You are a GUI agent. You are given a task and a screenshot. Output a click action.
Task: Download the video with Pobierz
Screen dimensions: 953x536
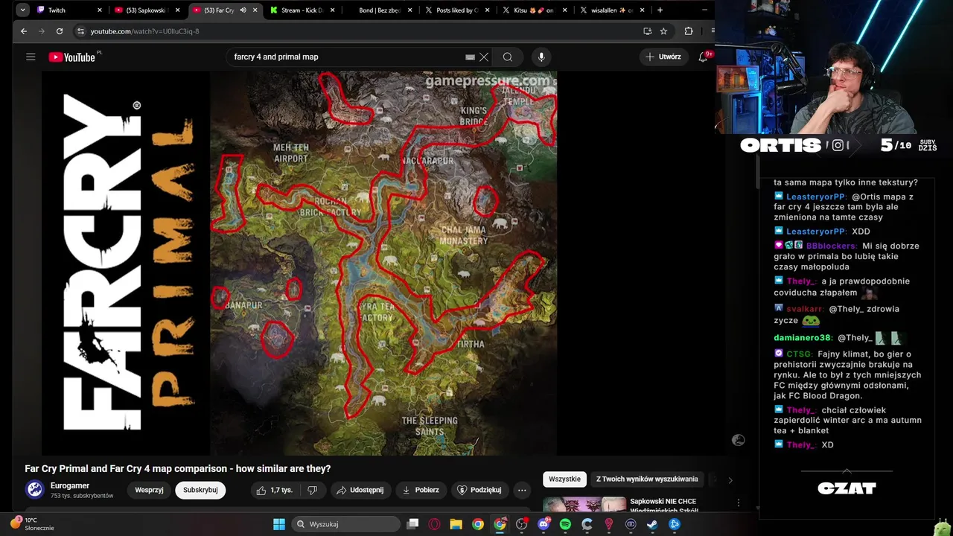tap(420, 490)
